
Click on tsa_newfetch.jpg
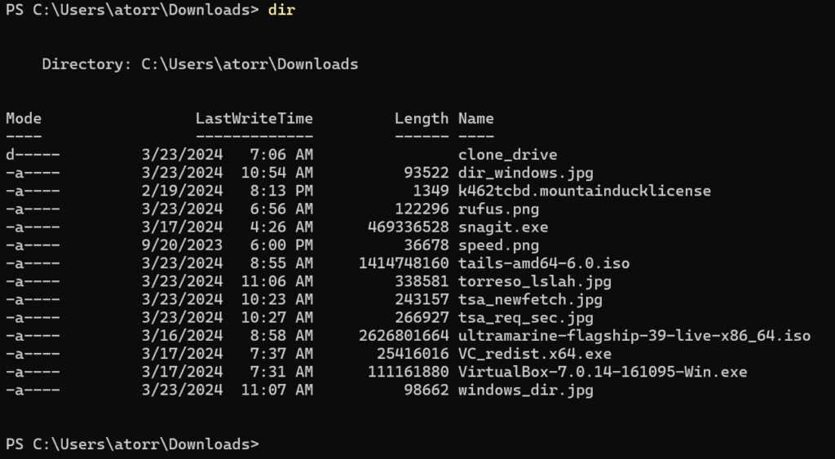(530, 299)
